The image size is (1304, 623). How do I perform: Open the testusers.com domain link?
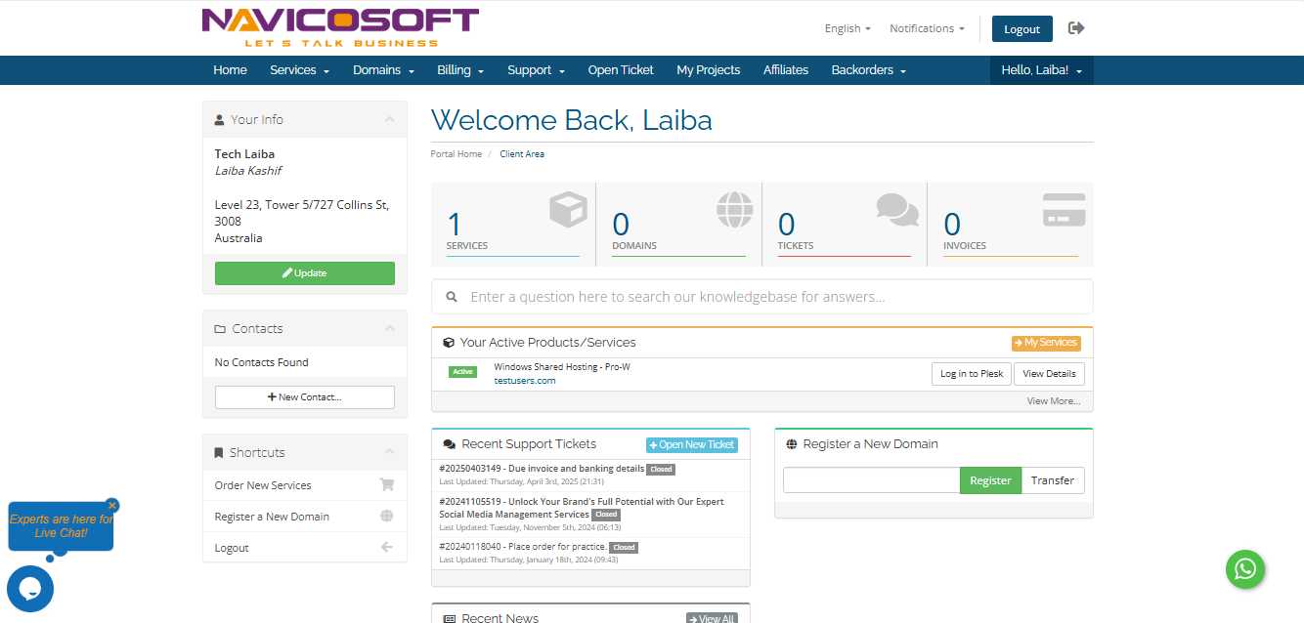[x=524, y=381]
